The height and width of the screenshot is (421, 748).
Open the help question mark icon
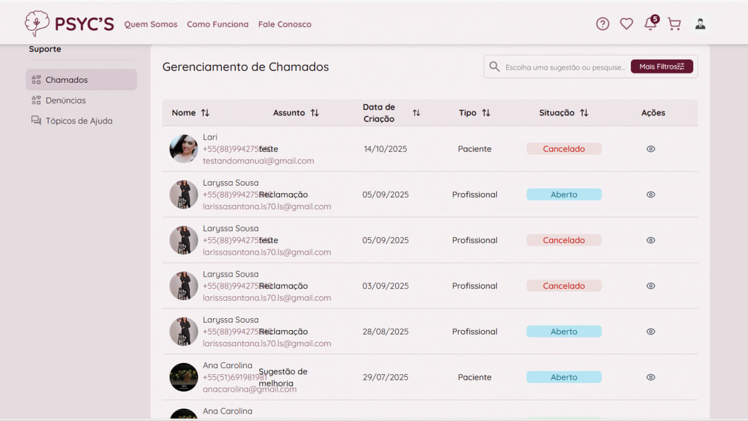pos(602,24)
